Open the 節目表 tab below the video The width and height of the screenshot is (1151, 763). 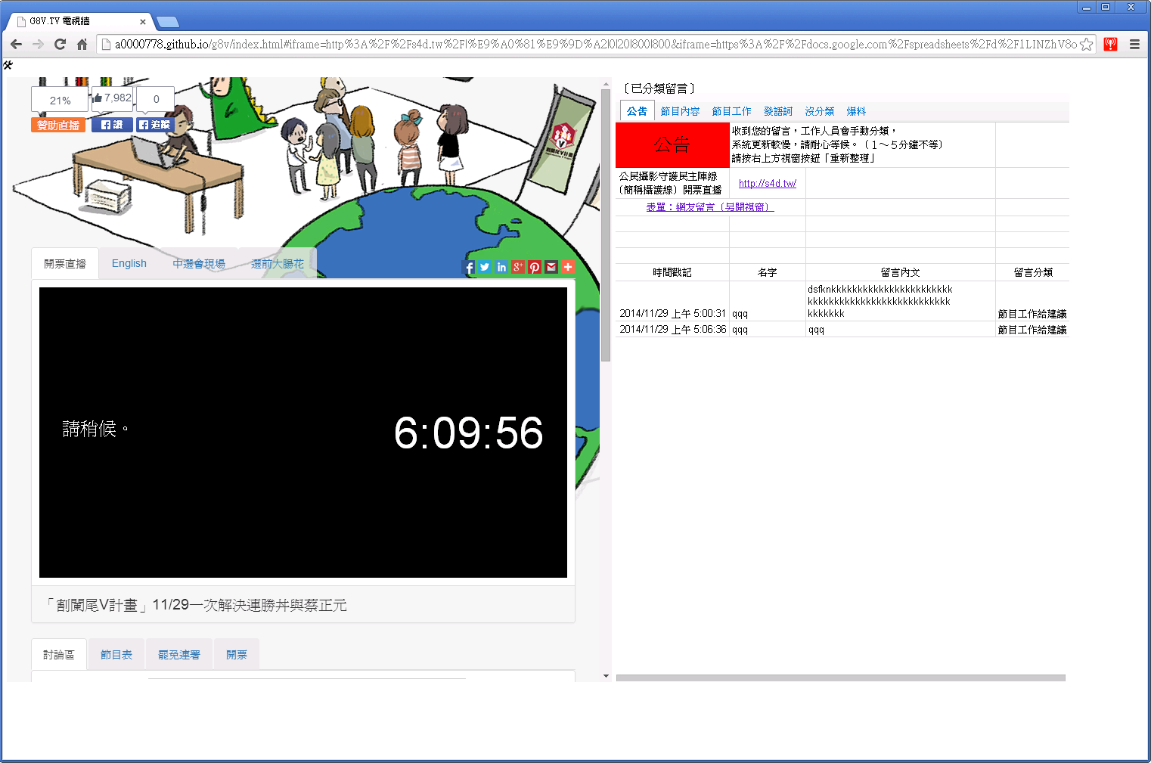[x=116, y=655]
